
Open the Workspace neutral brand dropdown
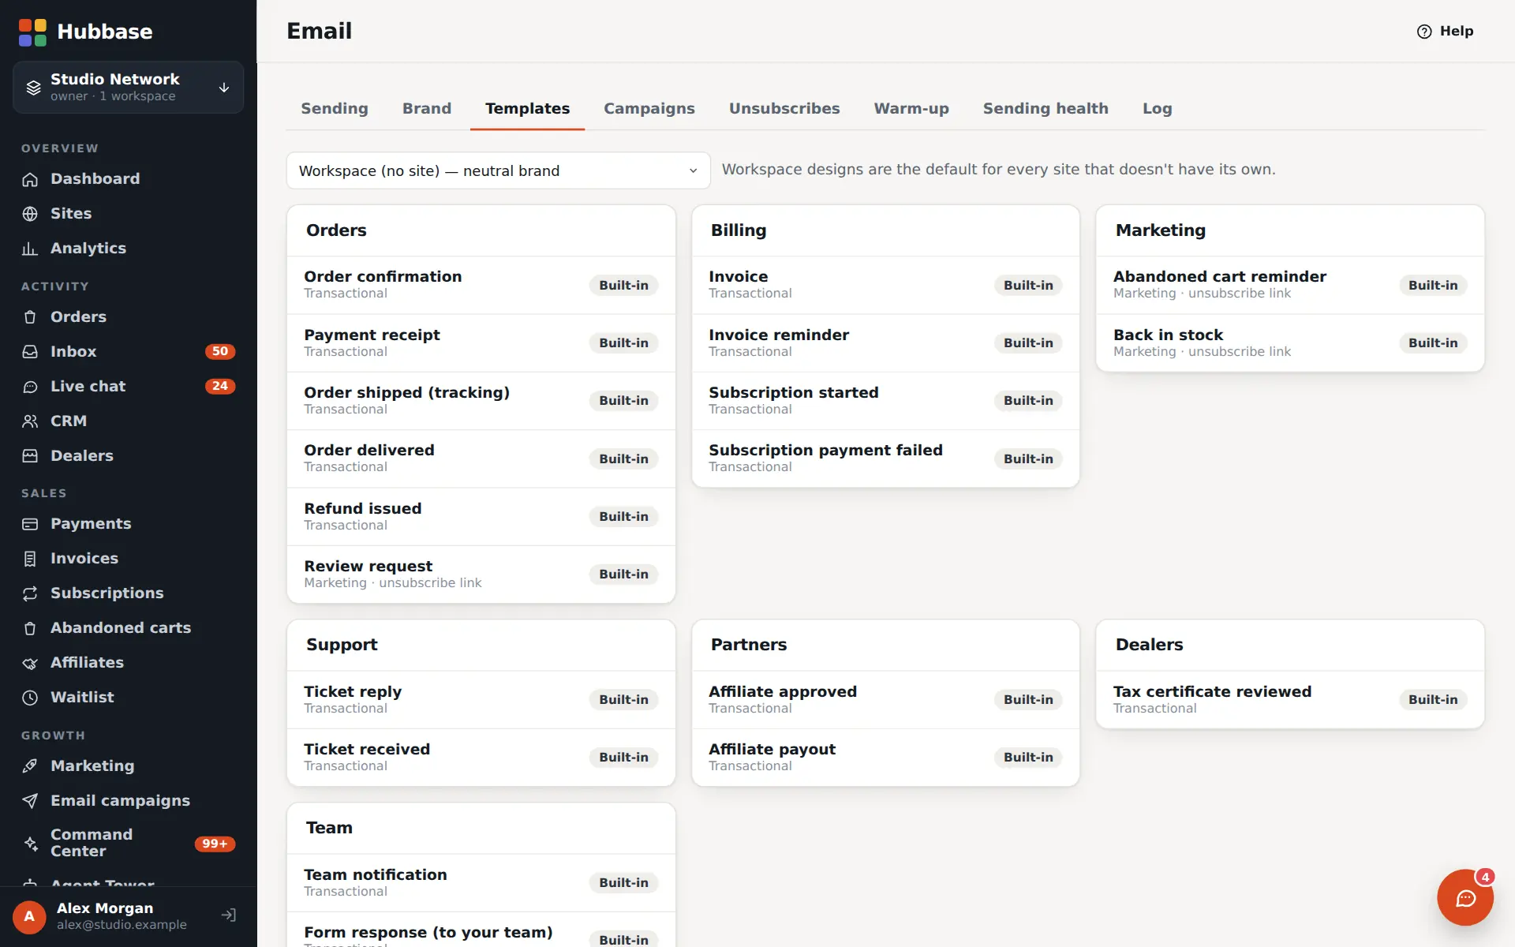[x=498, y=170]
